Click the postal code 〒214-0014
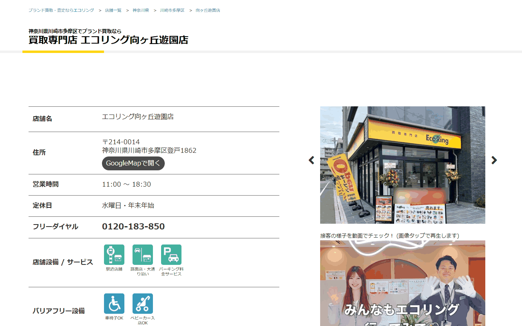 pos(121,142)
